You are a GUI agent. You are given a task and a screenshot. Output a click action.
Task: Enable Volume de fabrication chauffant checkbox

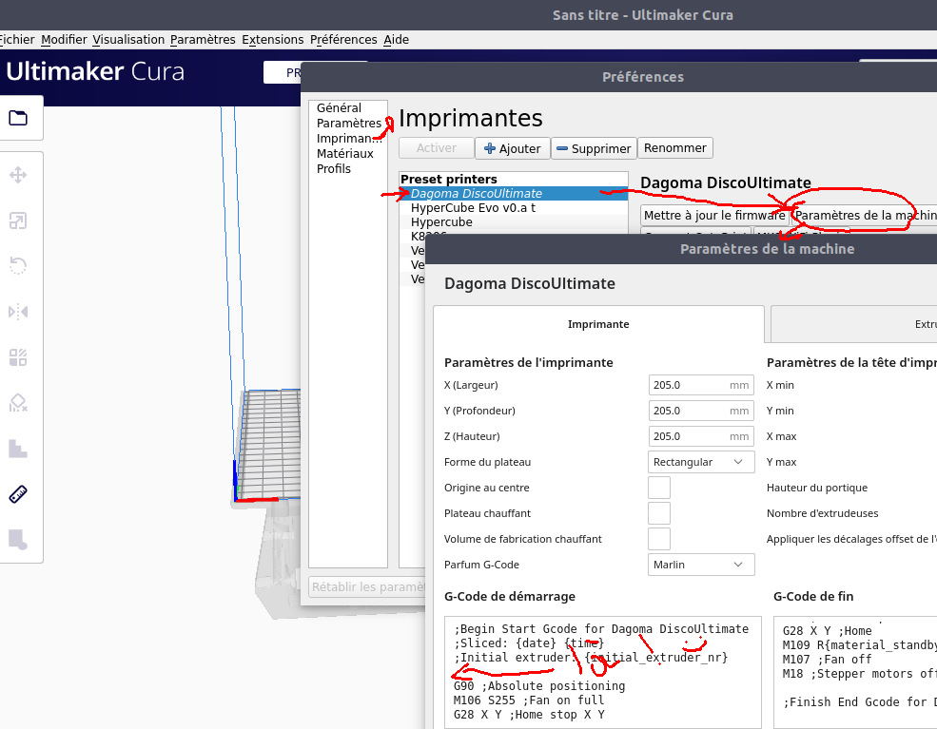tap(659, 539)
